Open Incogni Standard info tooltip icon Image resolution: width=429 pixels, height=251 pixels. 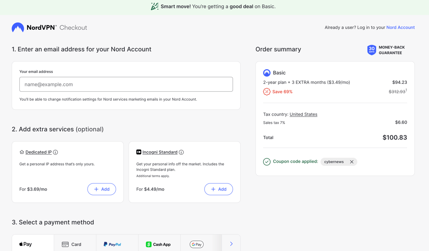point(181,152)
